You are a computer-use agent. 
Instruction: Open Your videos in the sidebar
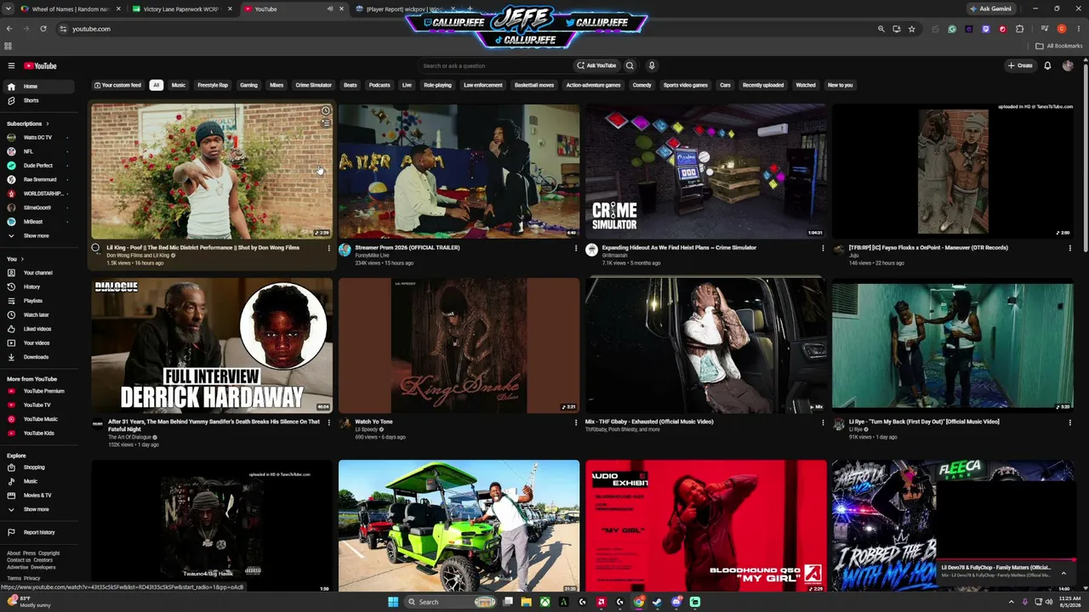tap(39, 343)
